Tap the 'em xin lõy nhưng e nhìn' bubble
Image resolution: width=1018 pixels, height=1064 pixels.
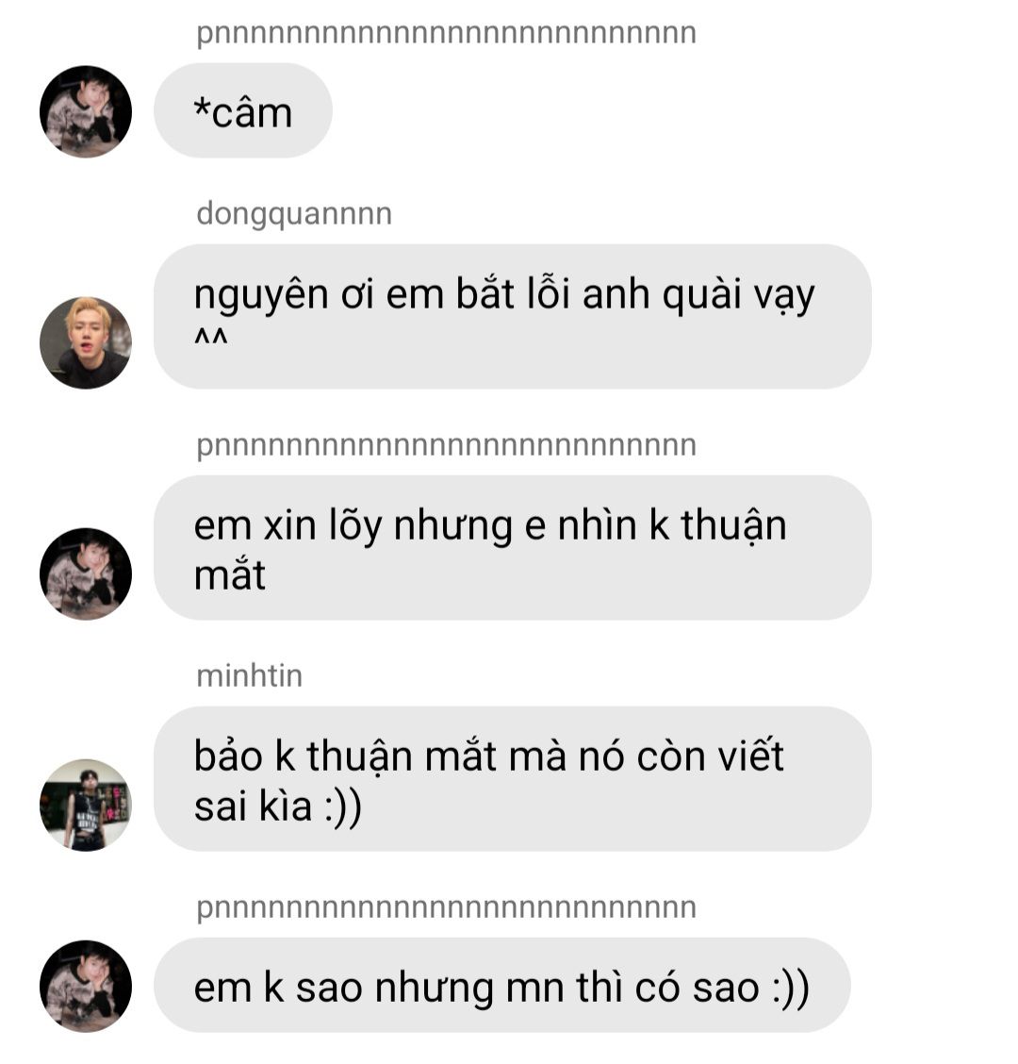[x=512, y=548]
